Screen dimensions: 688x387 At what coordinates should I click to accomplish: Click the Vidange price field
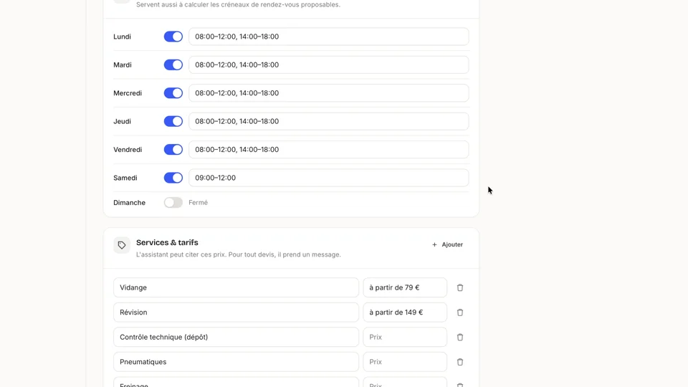[x=405, y=288]
